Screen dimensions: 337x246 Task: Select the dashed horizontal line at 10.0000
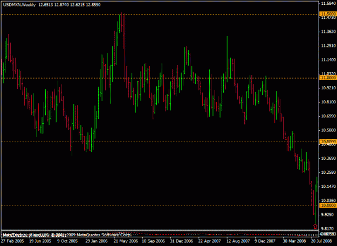click(x=160, y=206)
